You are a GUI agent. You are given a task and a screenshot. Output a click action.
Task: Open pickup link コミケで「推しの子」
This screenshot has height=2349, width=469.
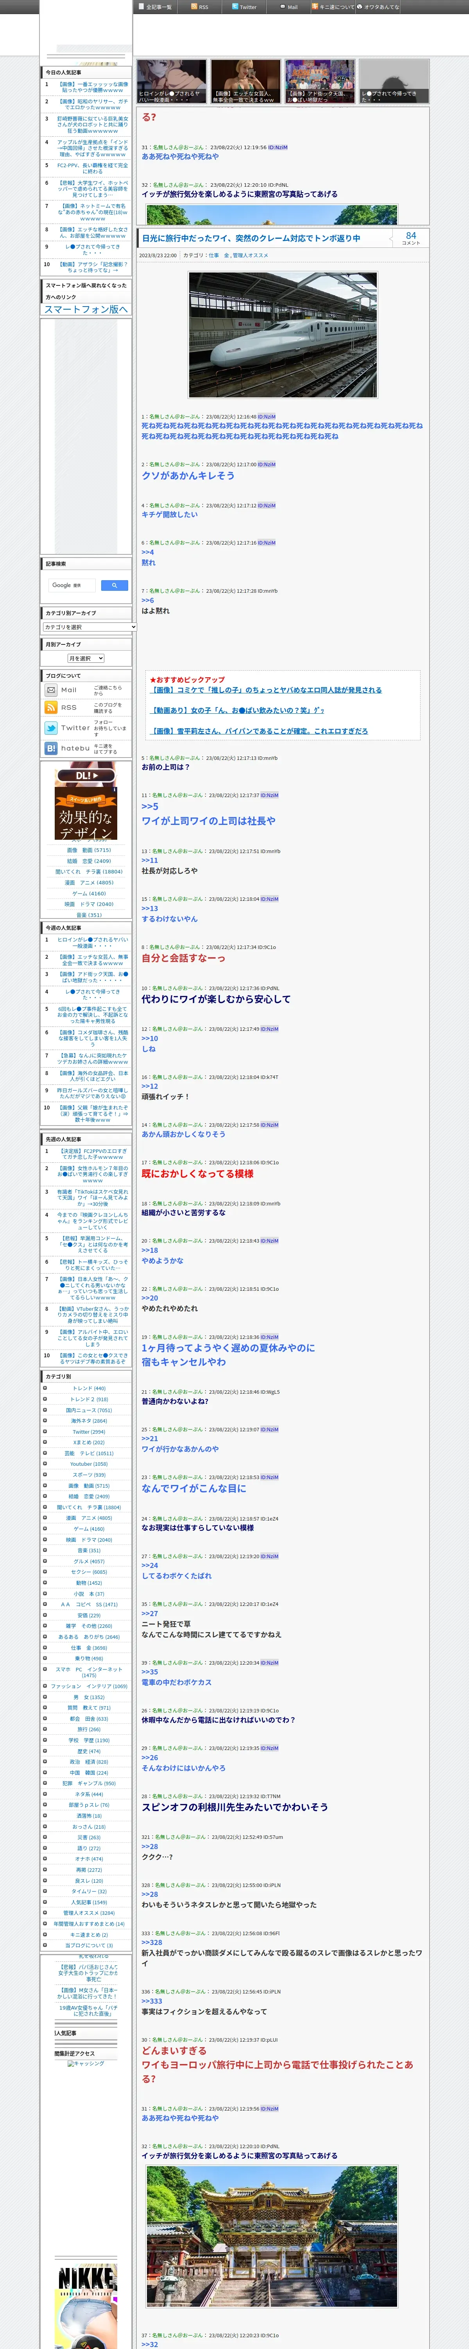coord(266,690)
